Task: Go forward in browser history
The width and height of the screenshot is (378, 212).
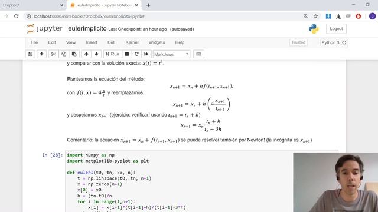Action: tap(6, 16)
